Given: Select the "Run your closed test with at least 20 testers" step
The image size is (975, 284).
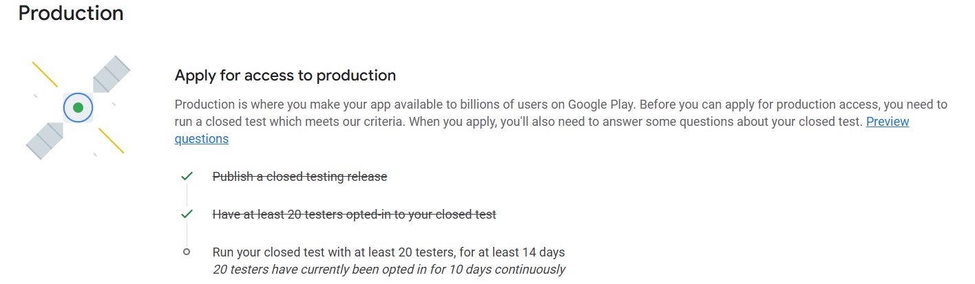Looking at the screenshot, I should coord(388,252).
